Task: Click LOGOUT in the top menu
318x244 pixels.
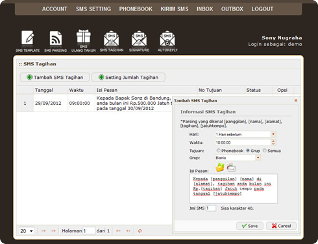Action: (x=262, y=9)
